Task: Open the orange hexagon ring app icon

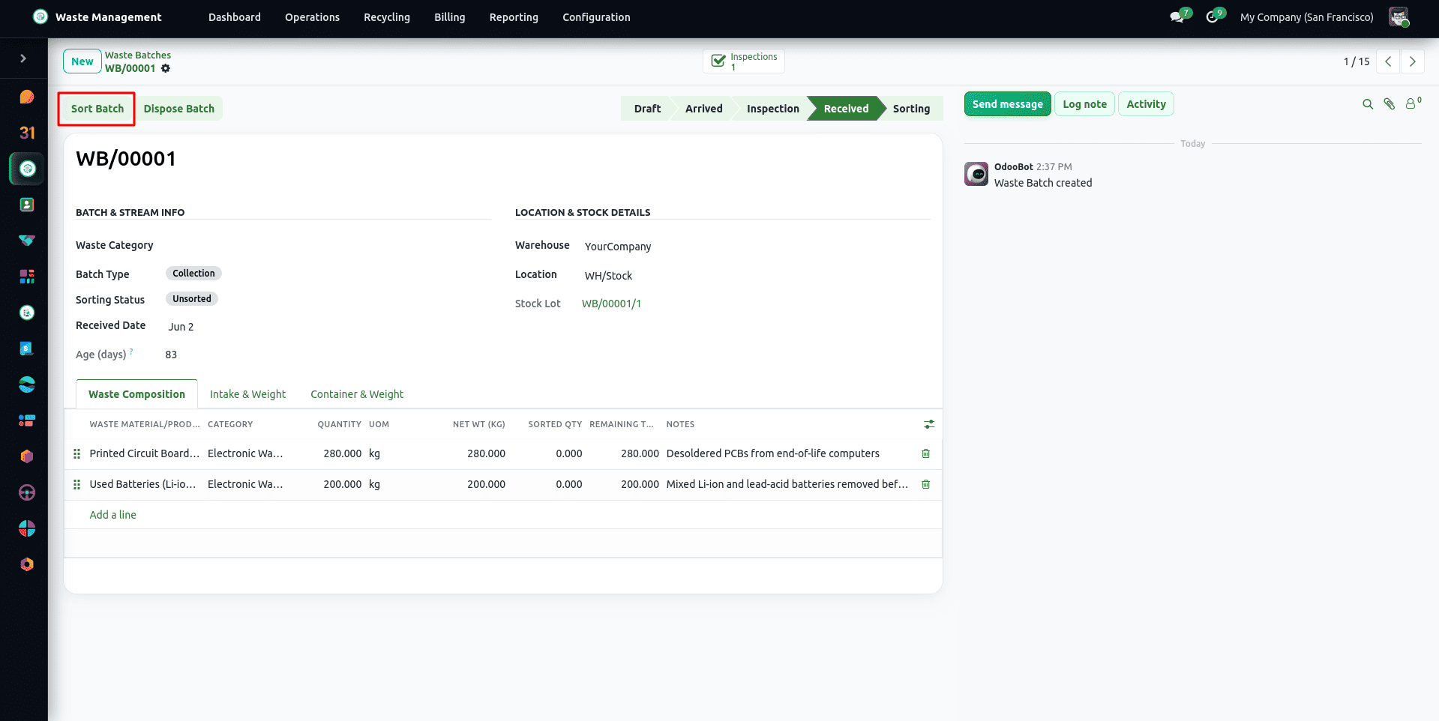Action: tap(27, 564)
